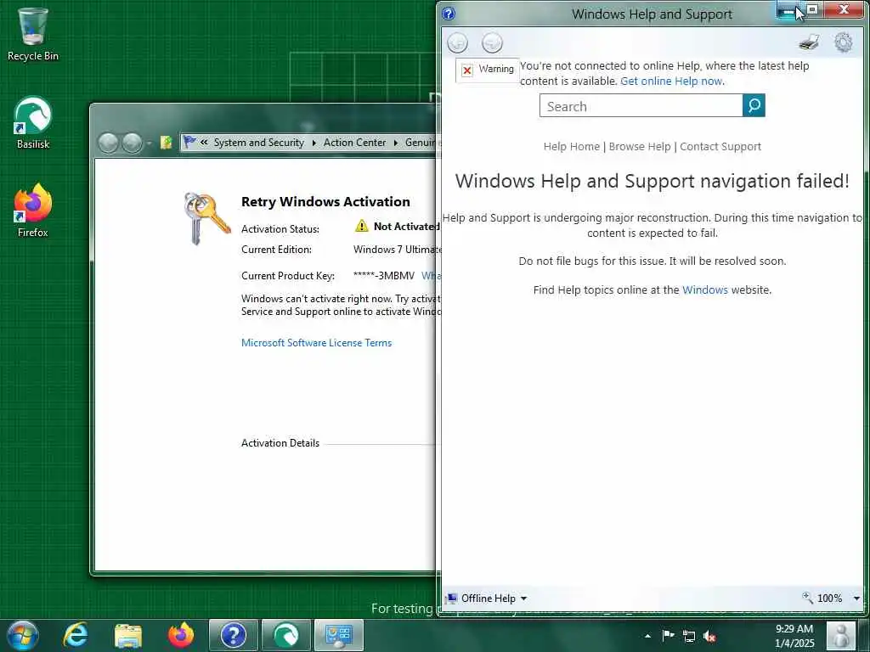The width and height of the screenshot is (870, 652).
Task: Click the Action Center flag tray icon
Action: 668,636
